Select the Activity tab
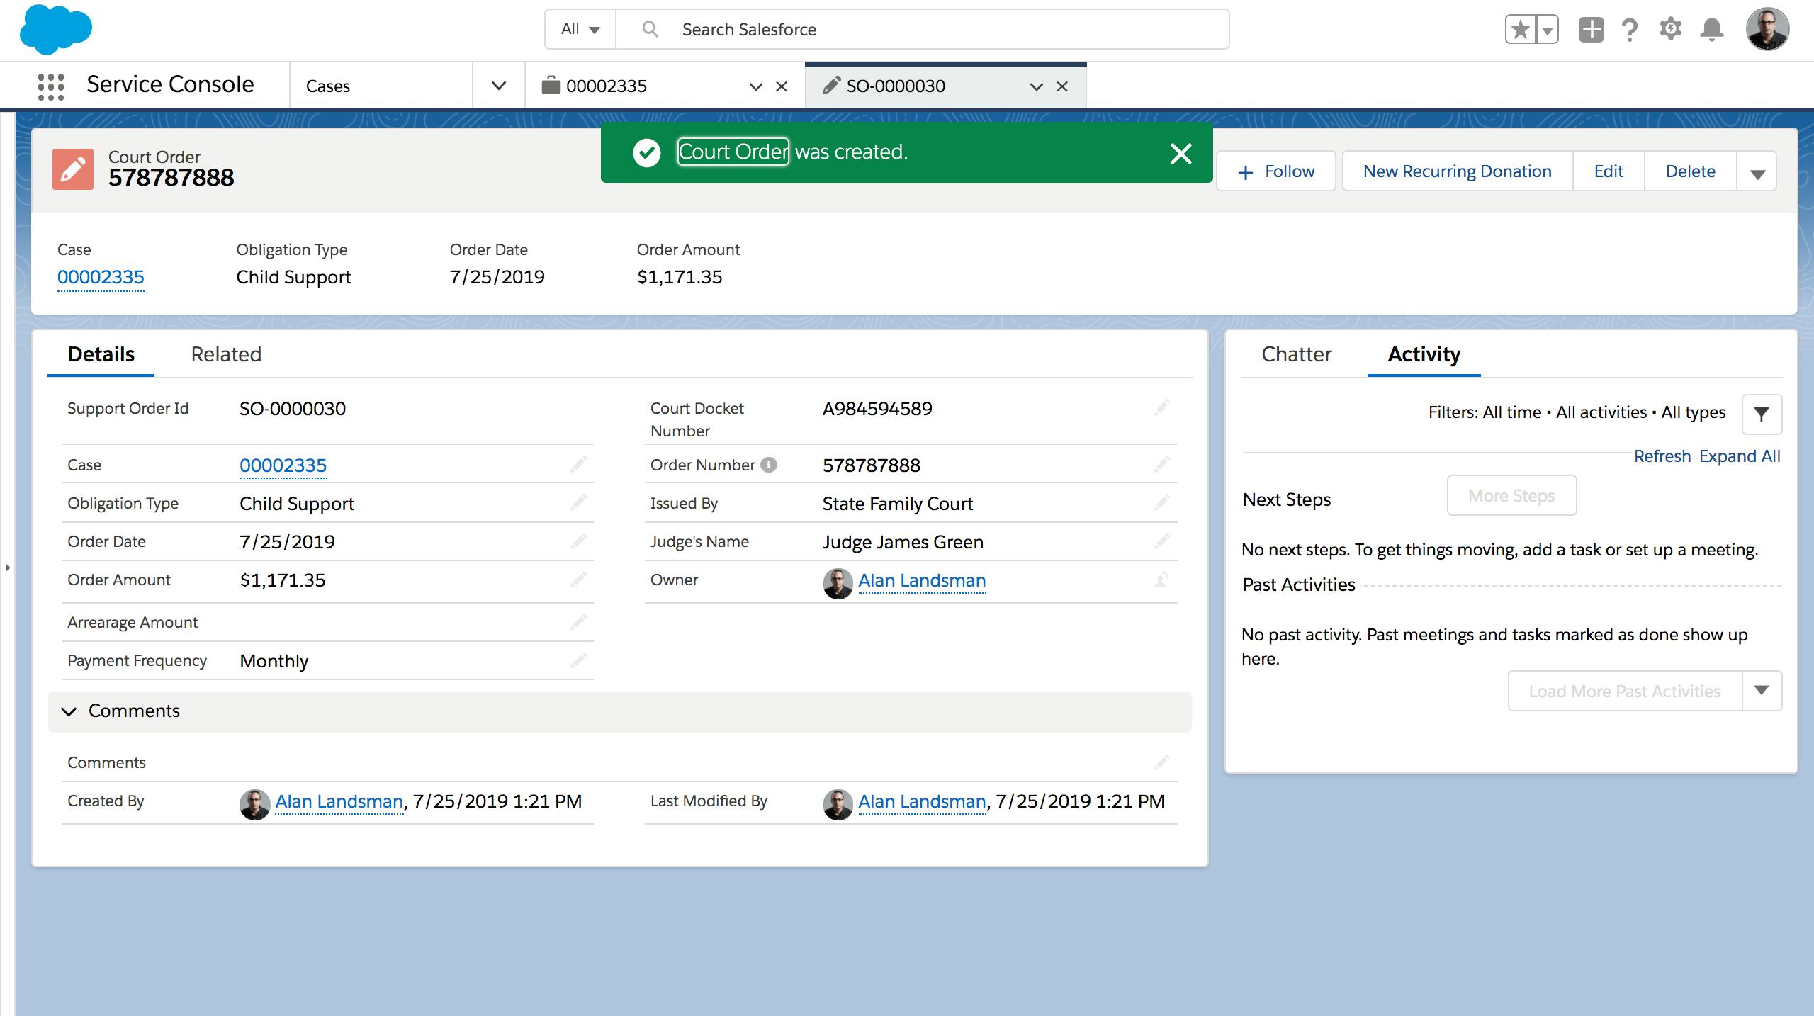This screenshot has width=1814, height=1016. [x=1424, y=354]
